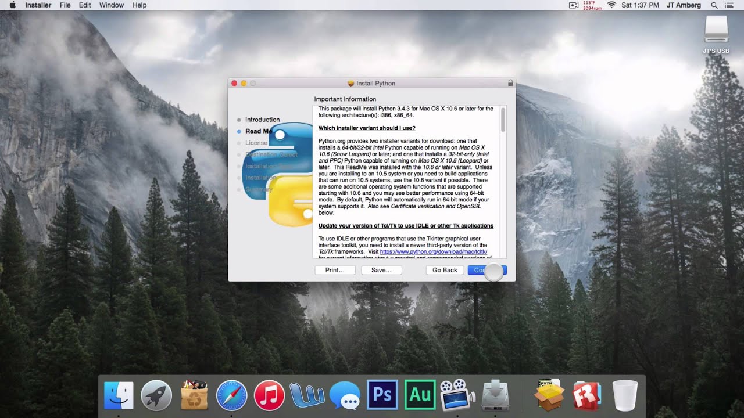This screenshot has width=744, height=418.
Task: Click the Read Me text scrollbar
Action: point(503,119)
